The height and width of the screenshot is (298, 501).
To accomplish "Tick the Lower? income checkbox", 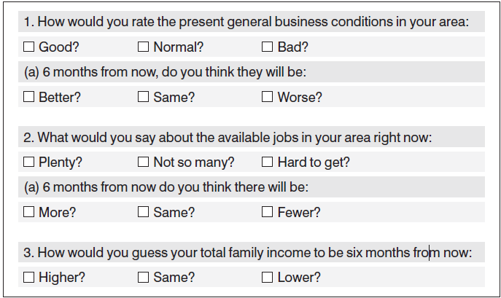I will click(x=267, y=278).
